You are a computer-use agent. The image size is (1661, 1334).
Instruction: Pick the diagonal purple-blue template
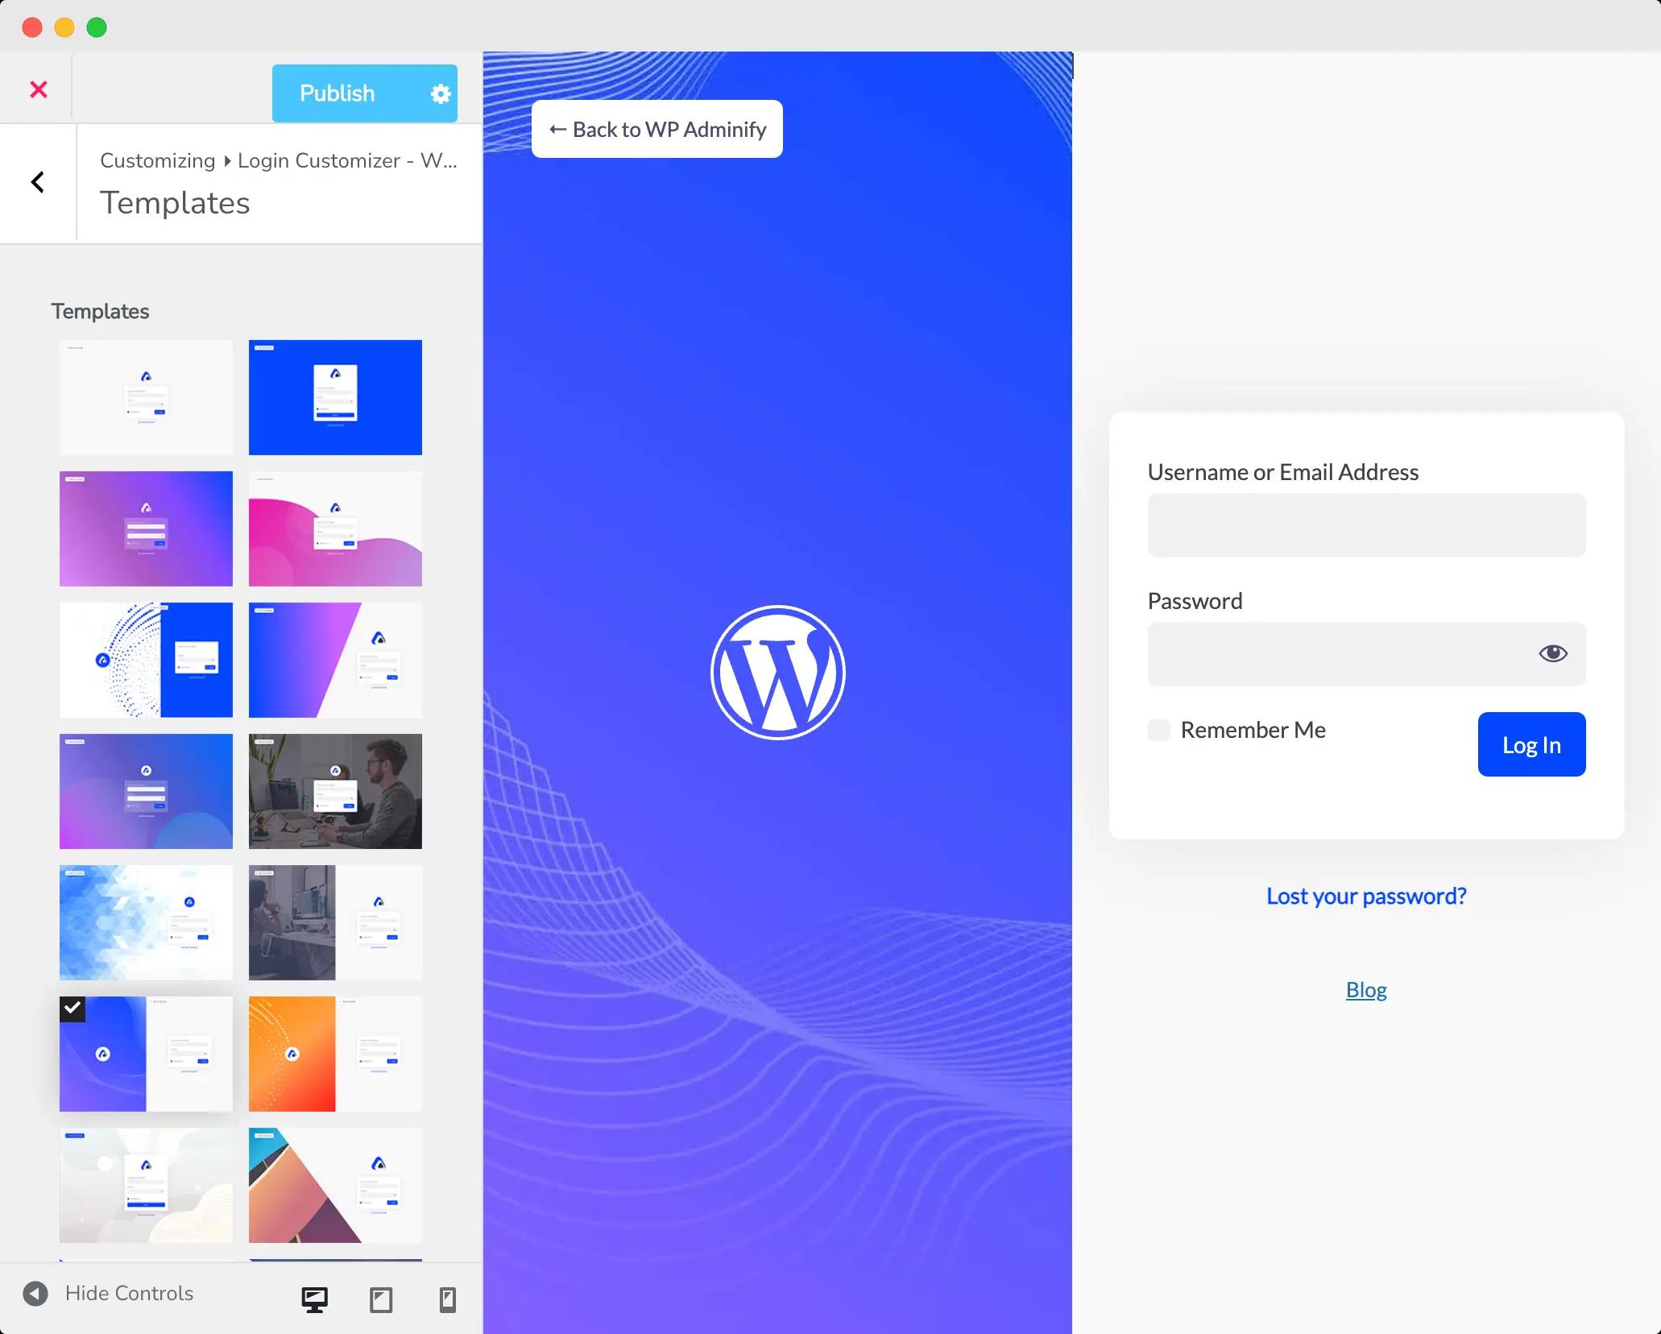click(335, 660)
